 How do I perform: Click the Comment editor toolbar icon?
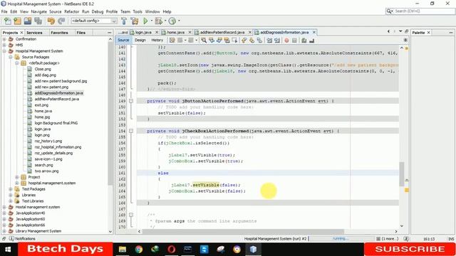pyautogui.click(x=304, y=41)
